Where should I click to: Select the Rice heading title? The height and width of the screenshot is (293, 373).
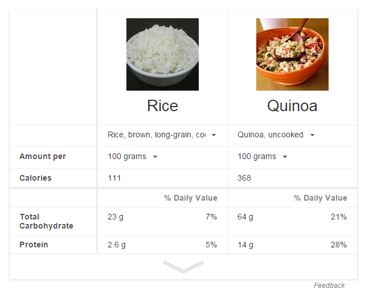pyautogui.click(x=162, y=105)
